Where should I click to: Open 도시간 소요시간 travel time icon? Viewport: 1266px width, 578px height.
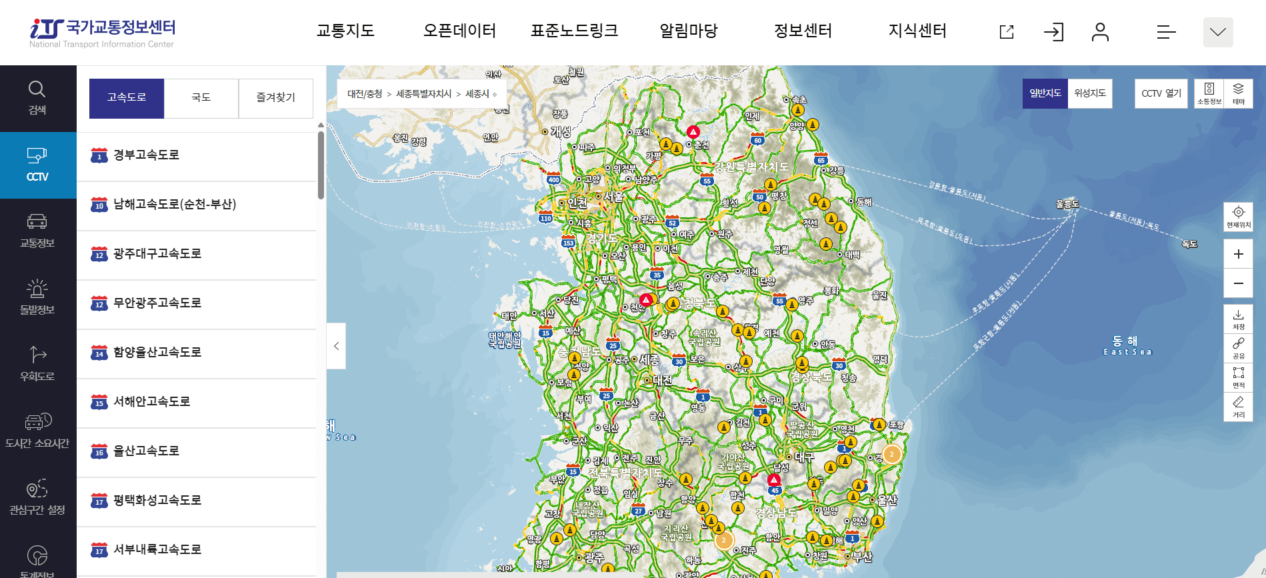pyautogui.click(x=37, y=431)
